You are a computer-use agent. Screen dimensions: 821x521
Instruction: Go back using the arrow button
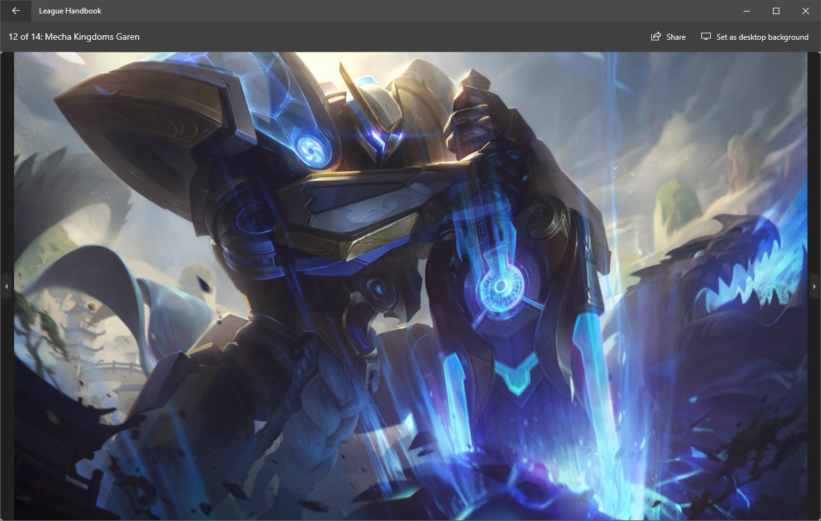(x=15, y=11)
